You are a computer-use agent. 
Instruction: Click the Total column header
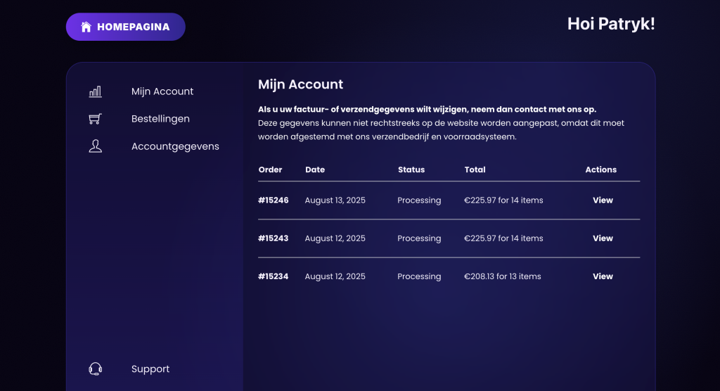475,169
